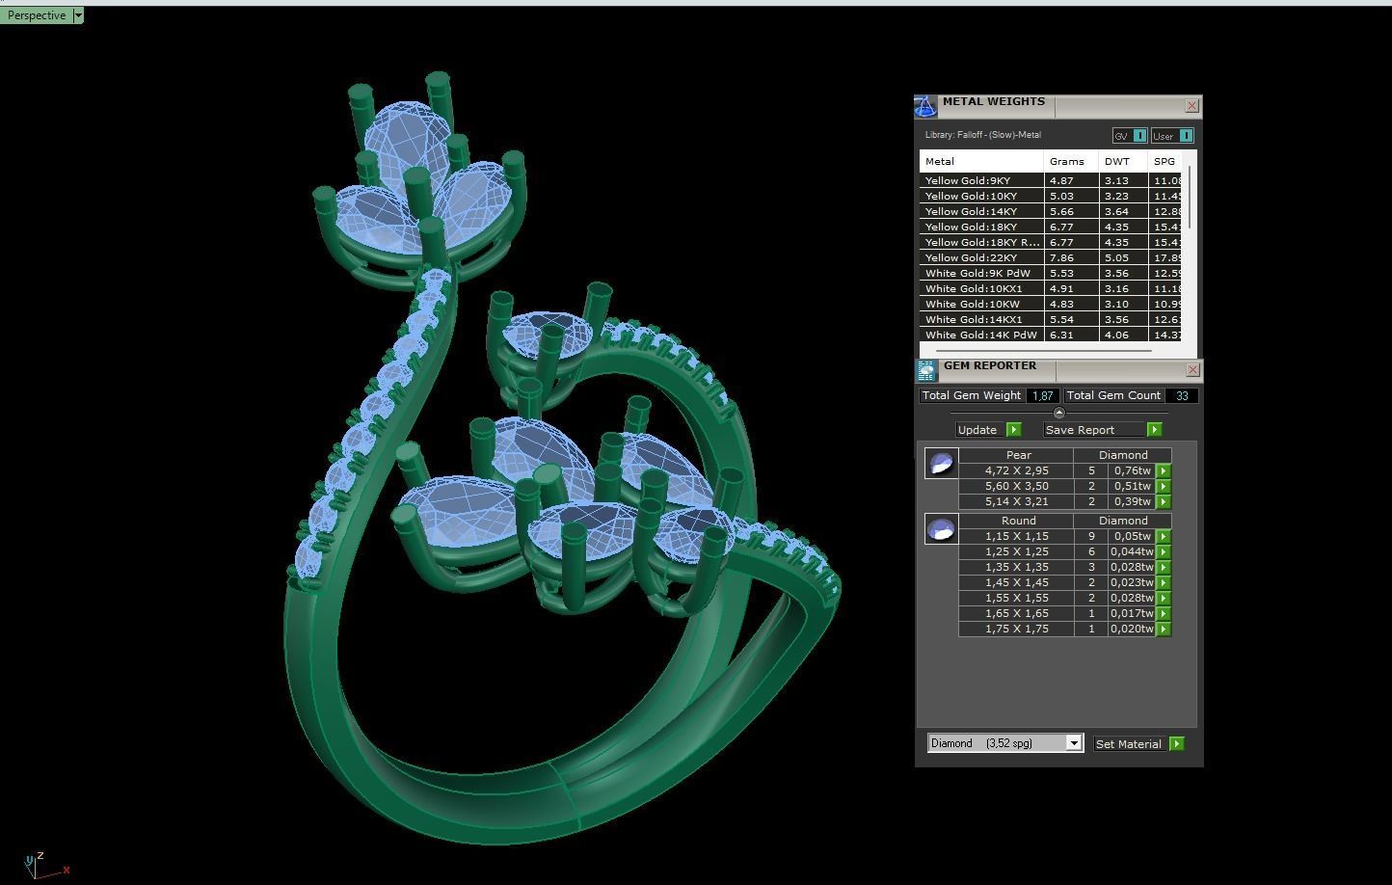The height and width of the screenshot is (885, 1392).
Task: Select the Pear gem shape thumbnail
Action: [x=941, y=463]
